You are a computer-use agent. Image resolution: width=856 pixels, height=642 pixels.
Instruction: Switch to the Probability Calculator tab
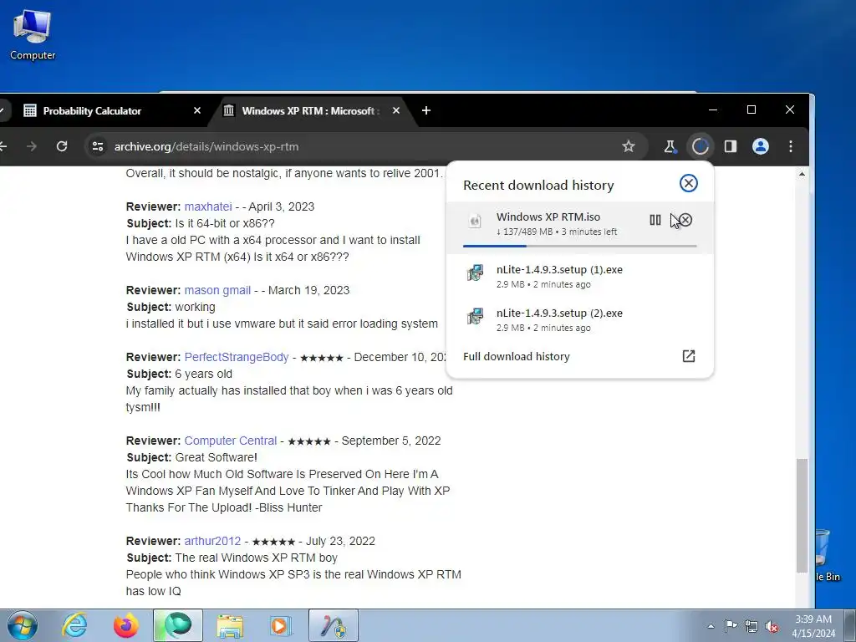coord(111,111)
